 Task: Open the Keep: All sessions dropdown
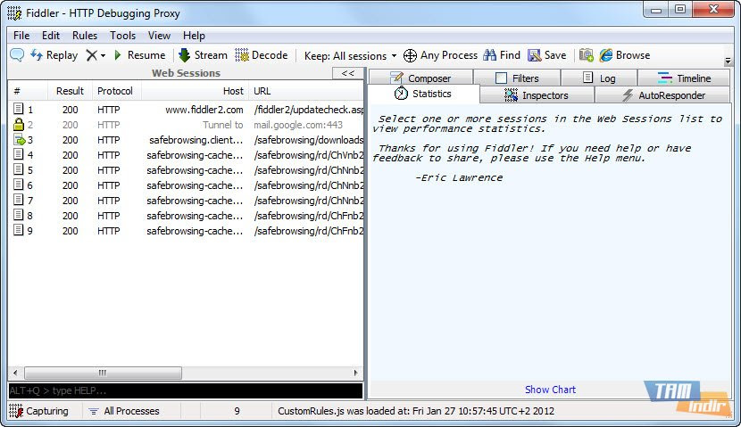click(350, 55)
